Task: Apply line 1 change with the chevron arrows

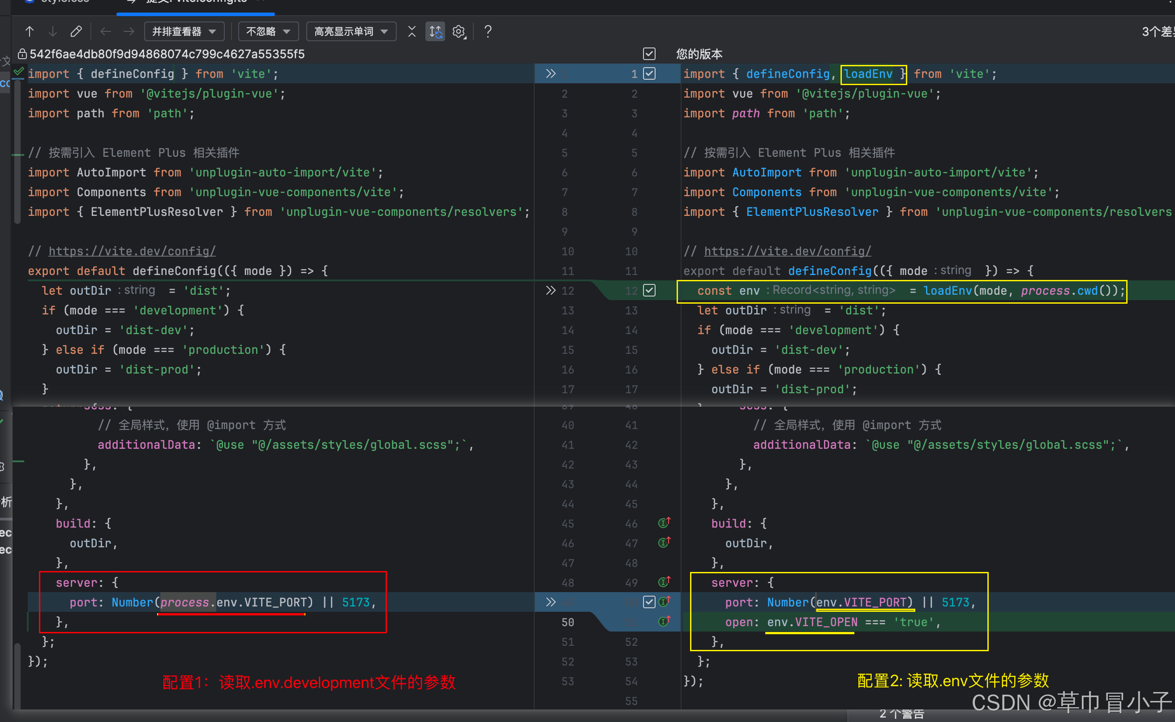Action: (x=551, y=73)
